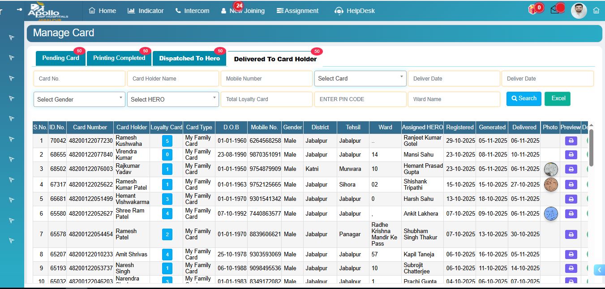The width and height of the screenshot is (605, 289).
Task: Open the user profile avatar
Action: click(579, 11)
